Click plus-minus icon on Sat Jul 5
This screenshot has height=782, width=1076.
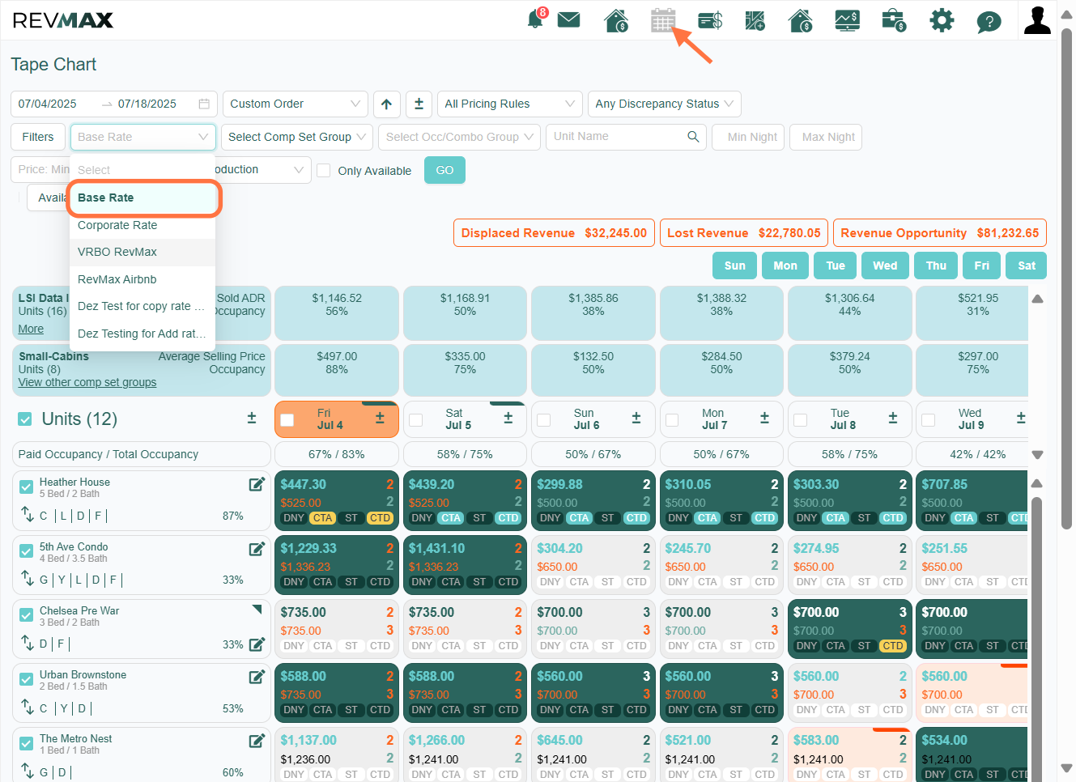pyautogui.click(x=508, y=418)
